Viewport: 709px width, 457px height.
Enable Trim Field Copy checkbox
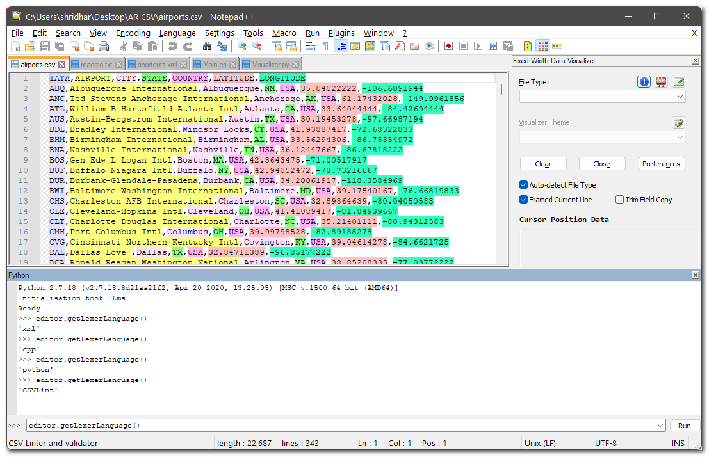[x=619, y=200]
